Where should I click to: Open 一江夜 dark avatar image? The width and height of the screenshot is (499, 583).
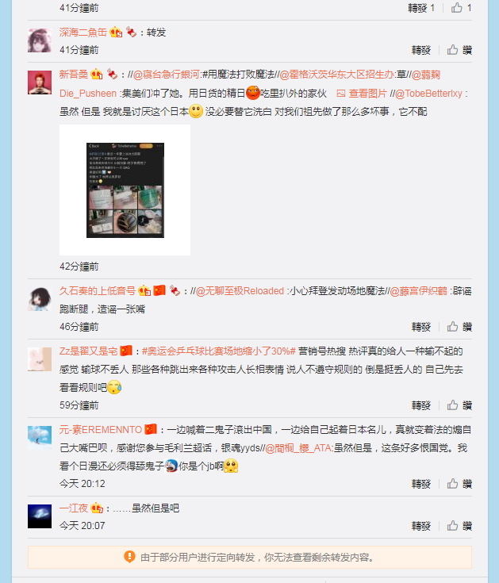pyautogui.click(x=40, y=516)
